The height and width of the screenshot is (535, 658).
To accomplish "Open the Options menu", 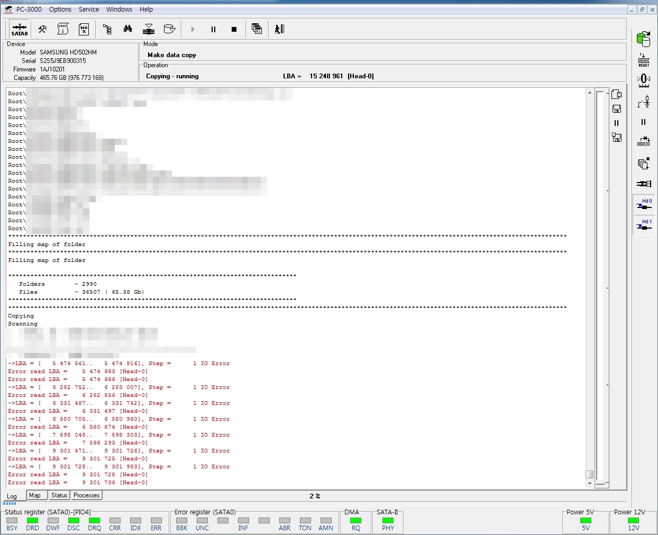I will pos(60,10).
